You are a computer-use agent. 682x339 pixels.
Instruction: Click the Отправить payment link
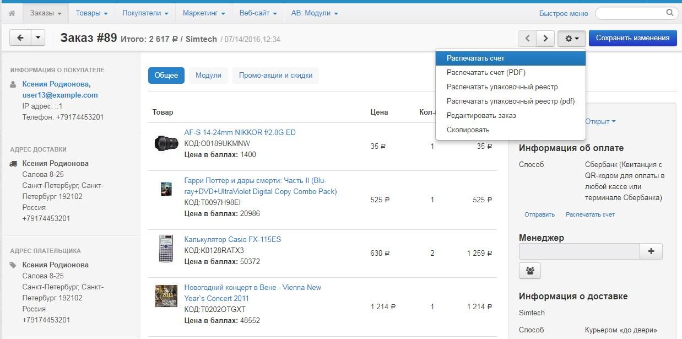pyautogui.click(x=539, y=214)
